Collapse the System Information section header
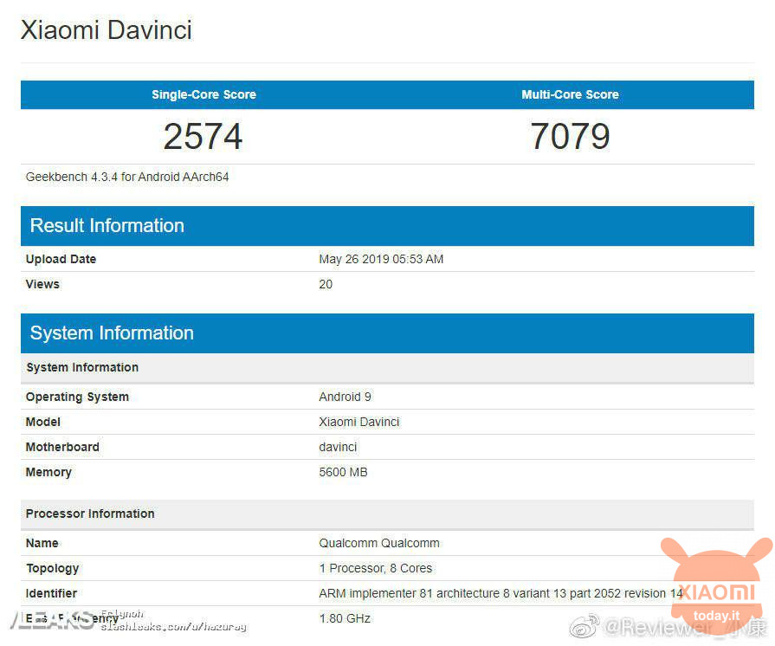 click(x=112, y=333)
